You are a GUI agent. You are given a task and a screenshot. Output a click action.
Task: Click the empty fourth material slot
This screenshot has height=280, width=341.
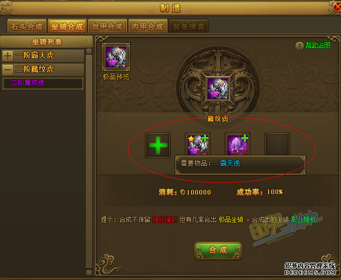pos(277,144)
